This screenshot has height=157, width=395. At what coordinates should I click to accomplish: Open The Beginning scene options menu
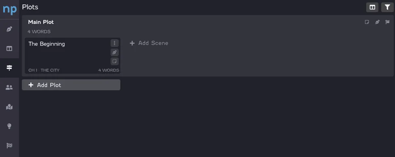point(115,43)
